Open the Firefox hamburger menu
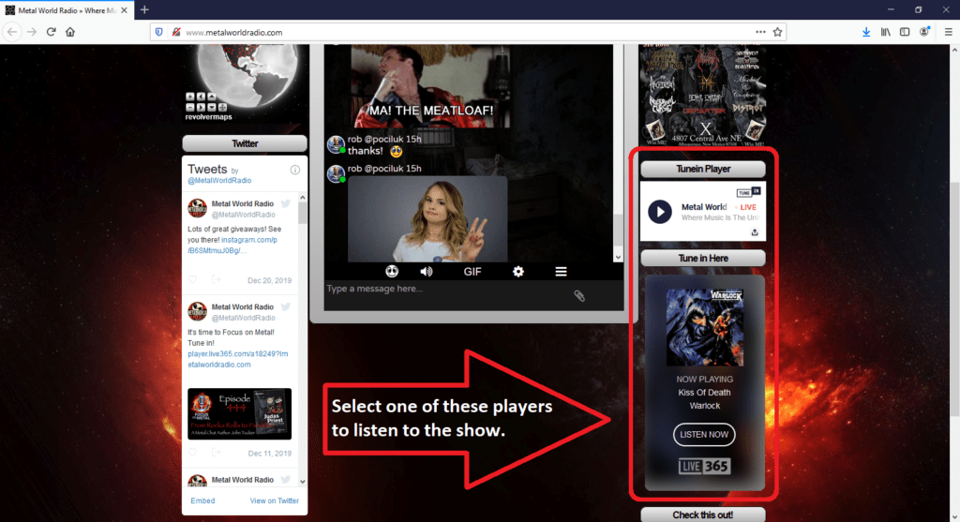The image size is (960, 522). pyautogui.click(x=948, y=32)
